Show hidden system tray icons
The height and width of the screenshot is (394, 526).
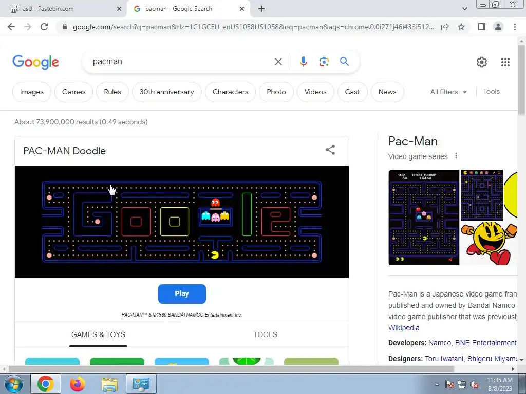click(x=437, y=384)
